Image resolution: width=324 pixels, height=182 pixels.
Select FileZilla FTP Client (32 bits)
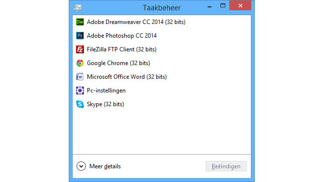point(162,49)
